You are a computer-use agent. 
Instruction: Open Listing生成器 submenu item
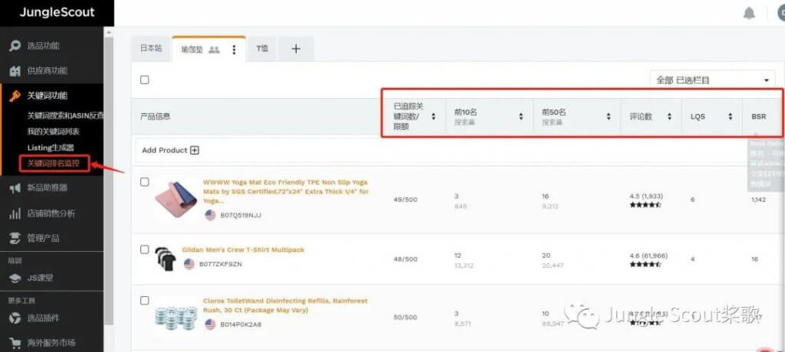[50, 148]
